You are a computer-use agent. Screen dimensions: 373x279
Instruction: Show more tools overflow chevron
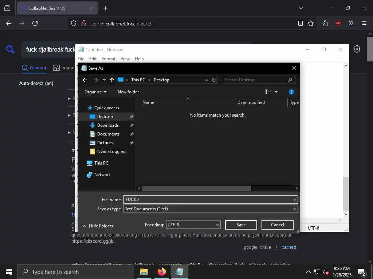351,23
